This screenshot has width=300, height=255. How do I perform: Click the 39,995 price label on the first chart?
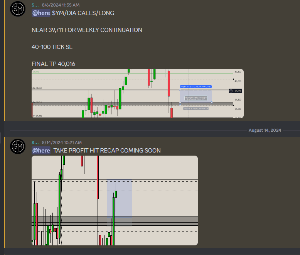pyautogui.click(x=236, y=91)
